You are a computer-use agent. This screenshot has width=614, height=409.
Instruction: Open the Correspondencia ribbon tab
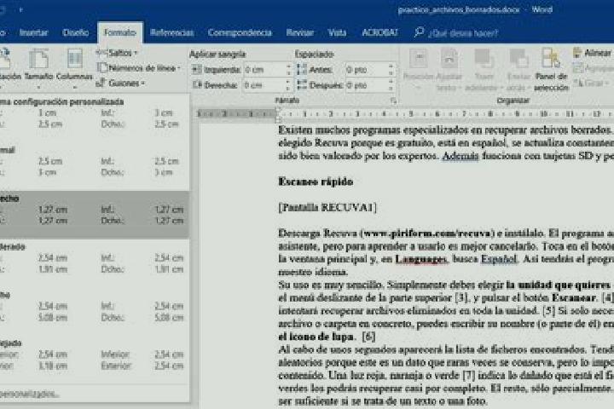pyautogui.click(x=240, y=32)
